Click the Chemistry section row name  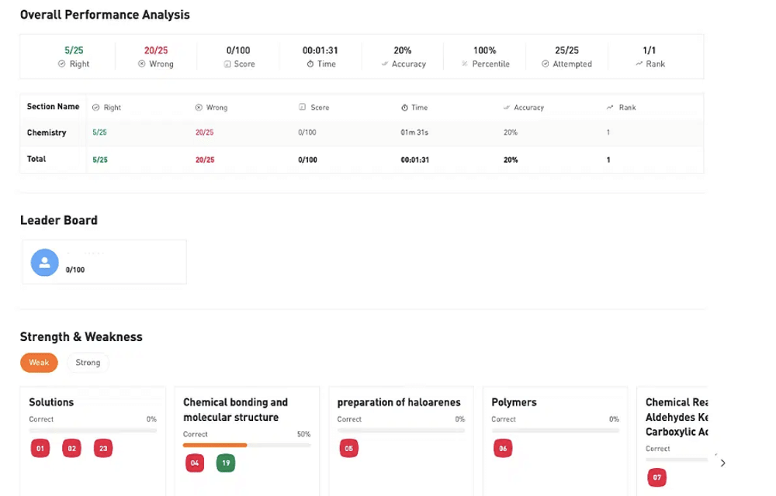click(x=47, y=133)
